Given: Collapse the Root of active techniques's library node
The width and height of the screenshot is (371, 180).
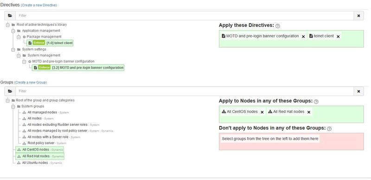Looking at the screenshot, I should click(7, 25).
